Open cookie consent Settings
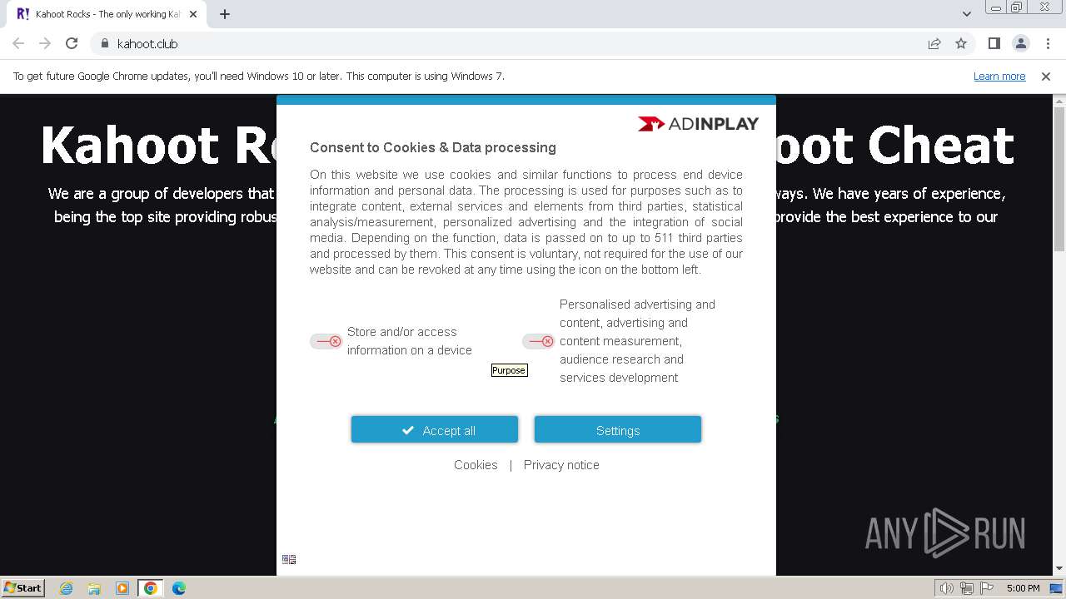The image size is (1066, 599). click(x=618, y=430)
